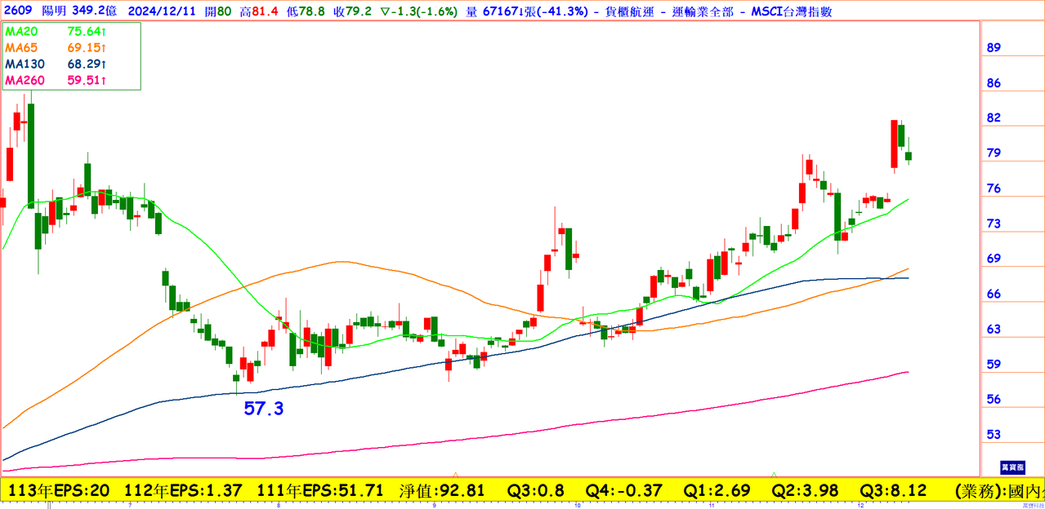Click the red triangle marker on the timeline

coord(455,474)
